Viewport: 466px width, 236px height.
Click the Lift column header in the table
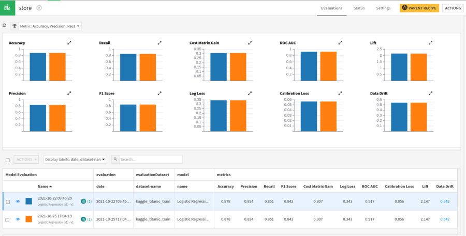425,186
